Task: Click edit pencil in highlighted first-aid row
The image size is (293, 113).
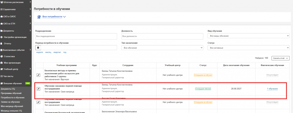Action: pyautogui.click(x=38, y=89)
